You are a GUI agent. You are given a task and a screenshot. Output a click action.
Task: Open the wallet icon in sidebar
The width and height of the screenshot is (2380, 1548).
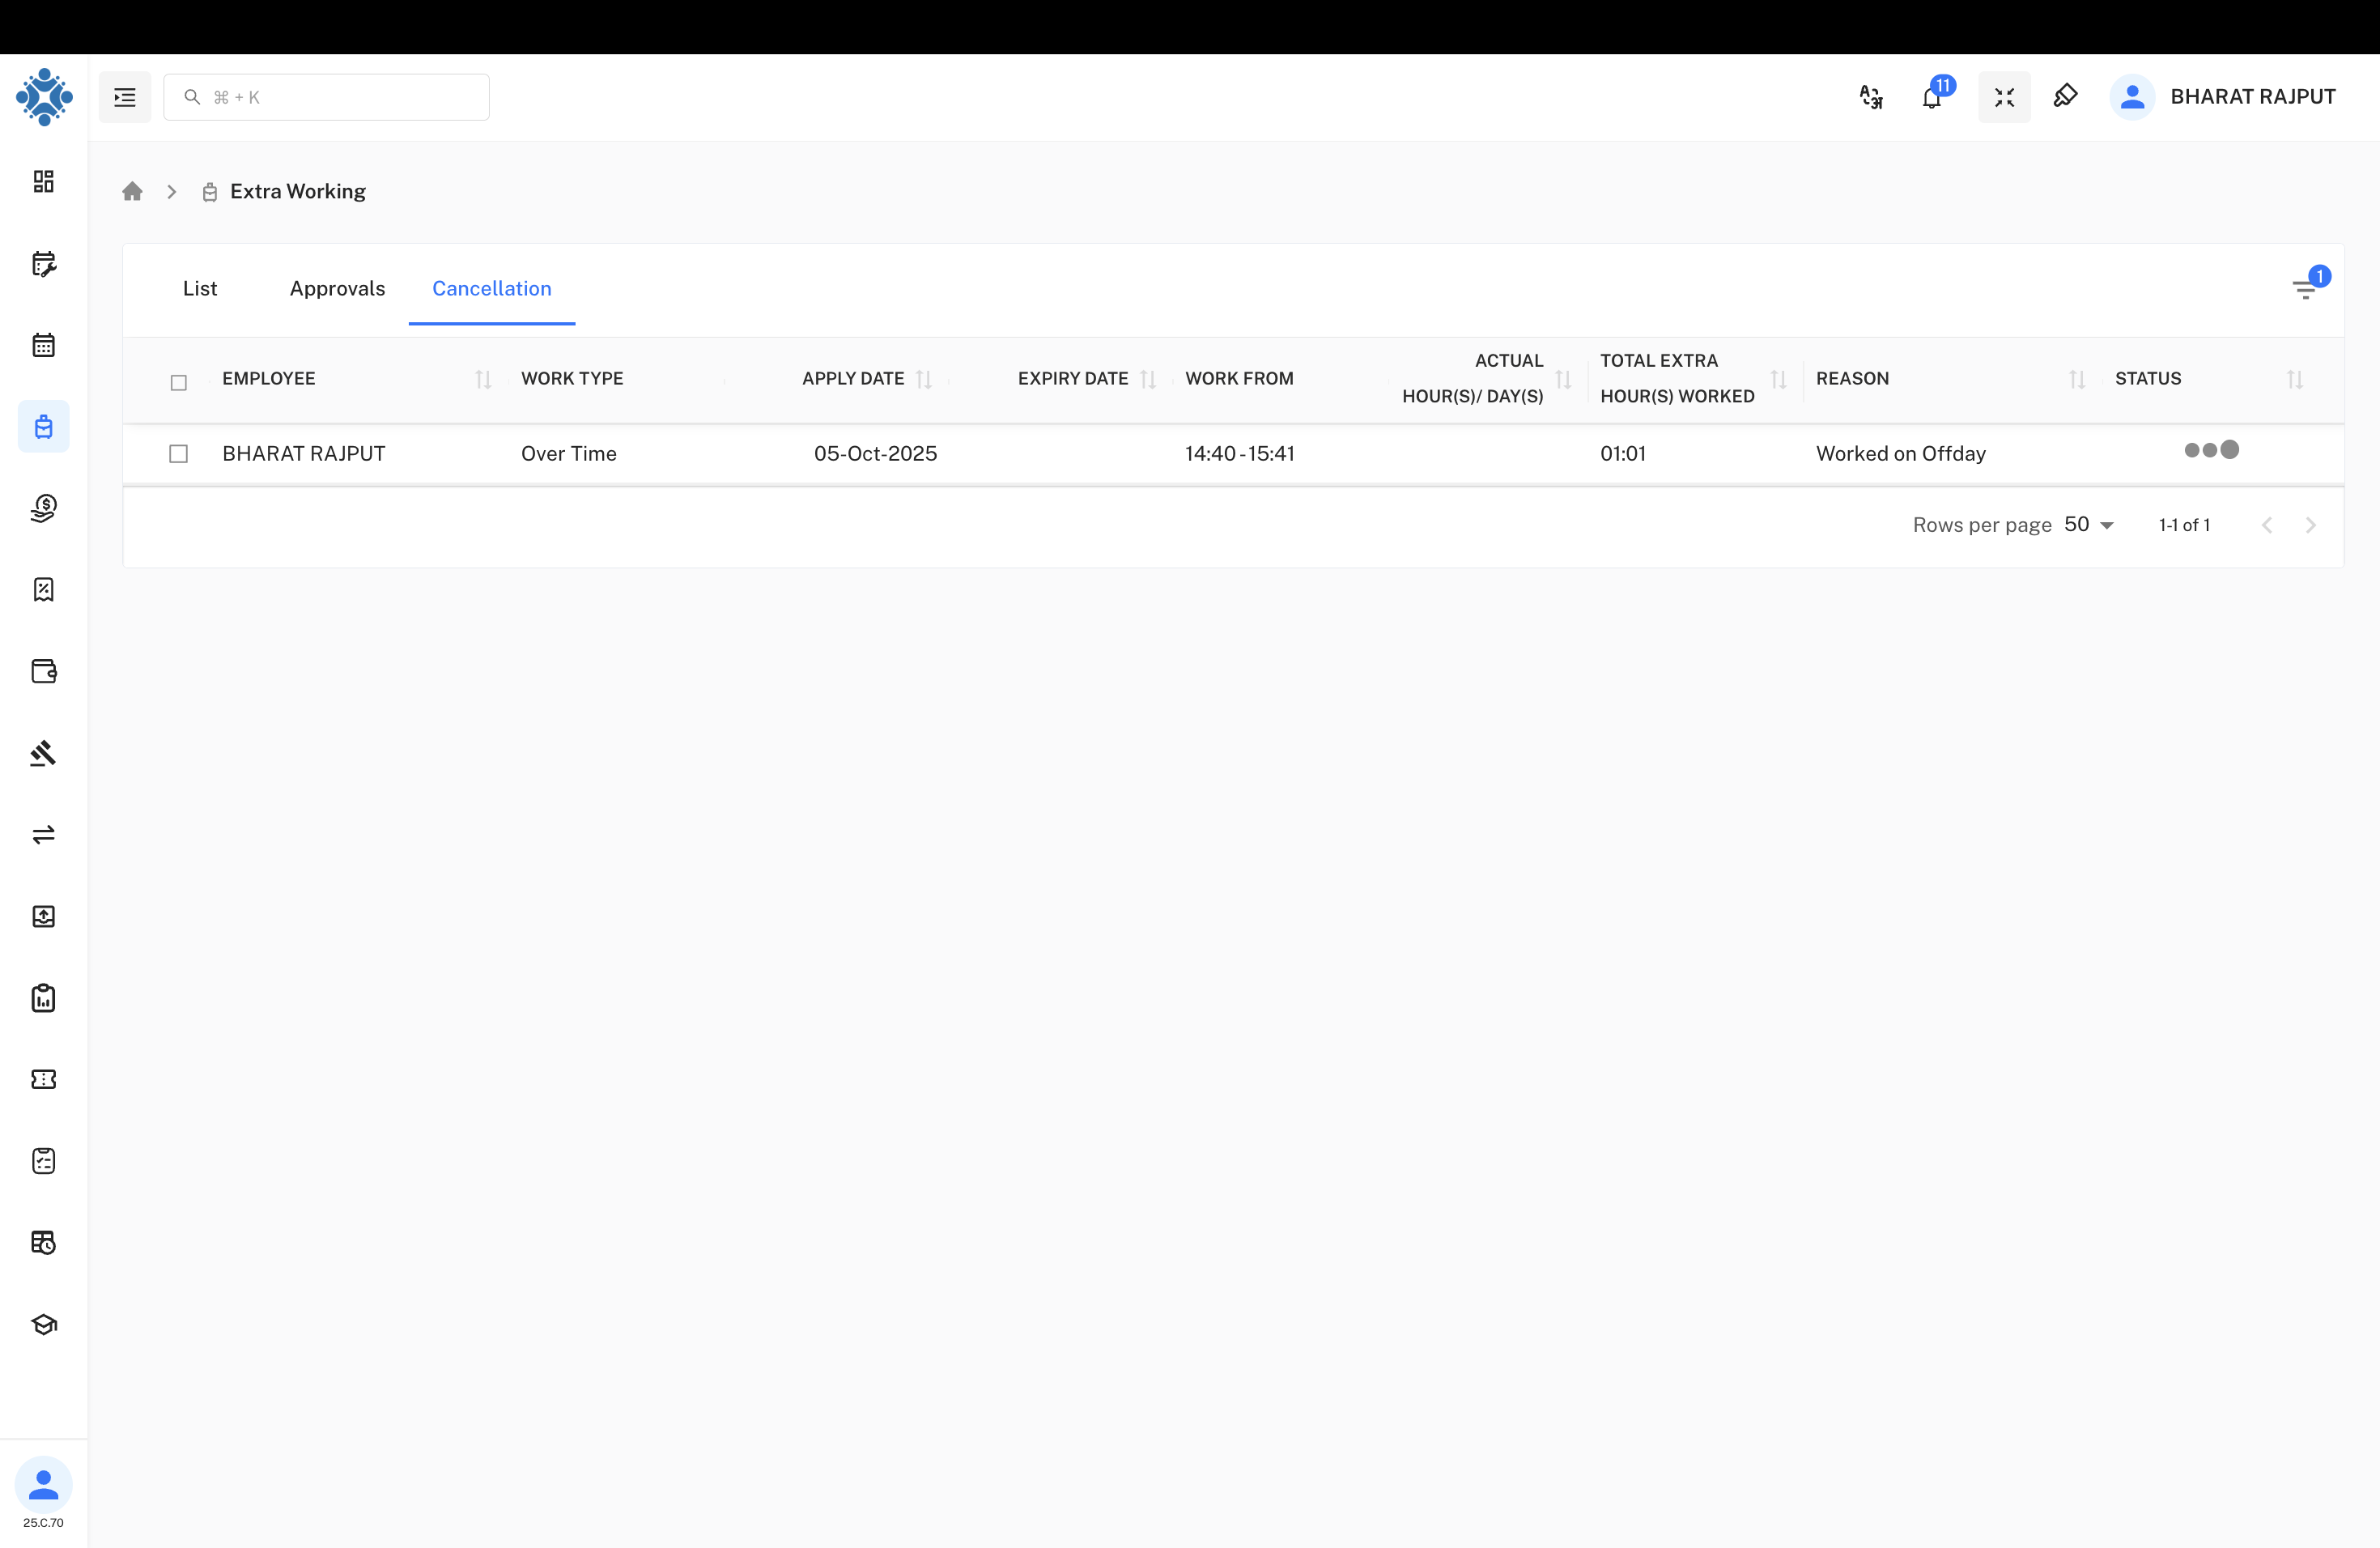(x=43, y=671)
